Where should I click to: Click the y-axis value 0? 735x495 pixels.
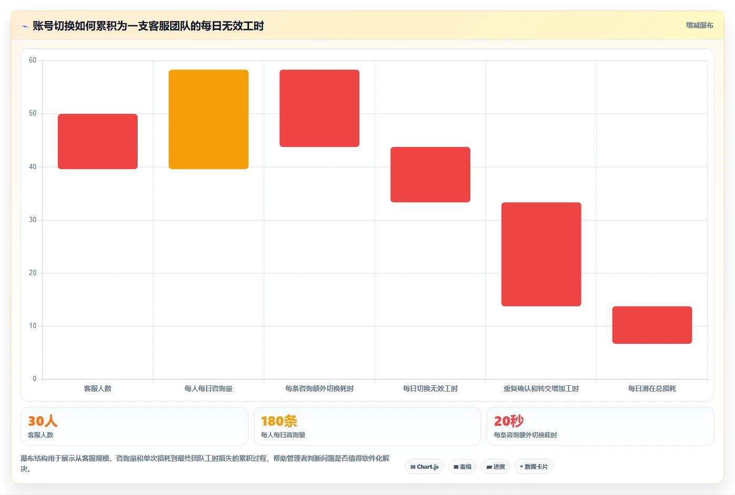tap(35, 379)
